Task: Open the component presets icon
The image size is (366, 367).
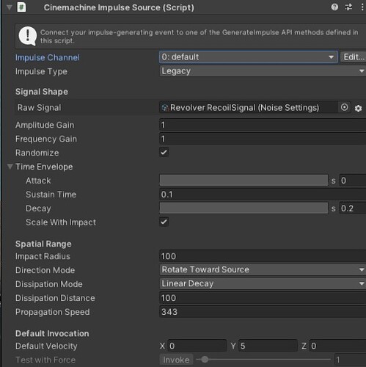Action: (348, 7)
